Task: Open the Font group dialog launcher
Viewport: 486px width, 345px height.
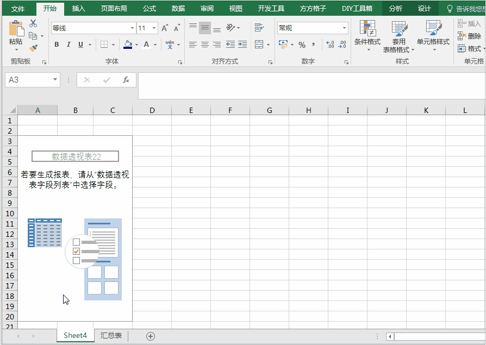Action: coord(180,62)
